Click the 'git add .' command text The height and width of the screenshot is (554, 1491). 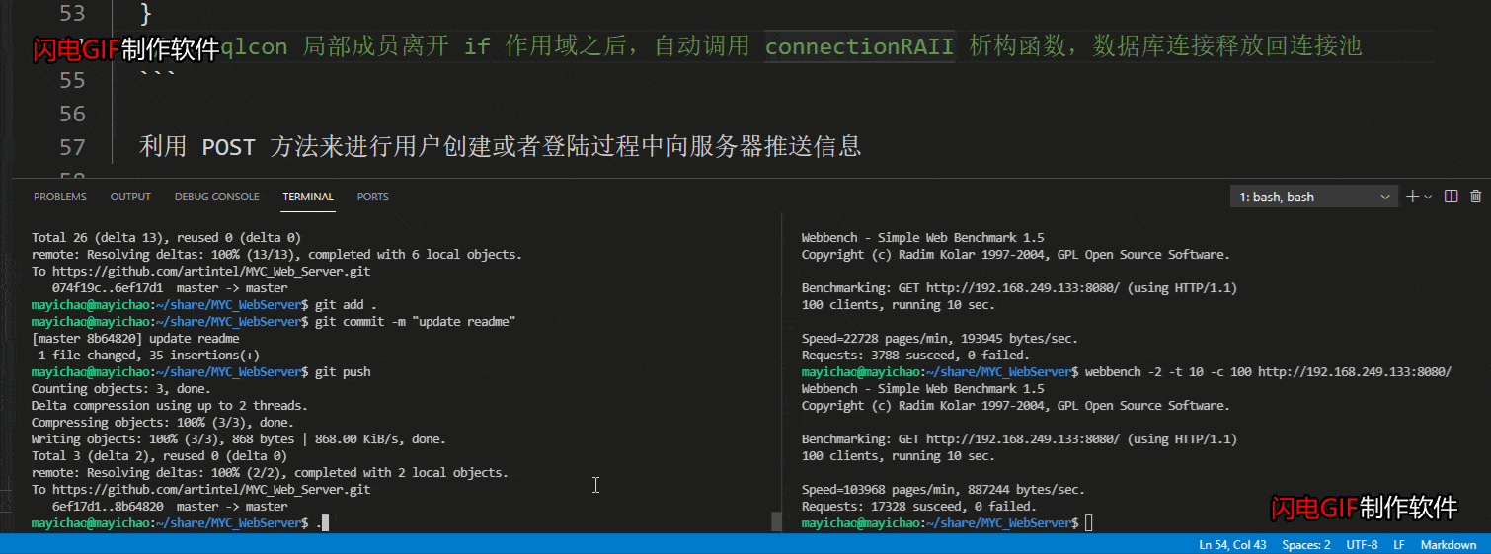(x=346, y=305)
